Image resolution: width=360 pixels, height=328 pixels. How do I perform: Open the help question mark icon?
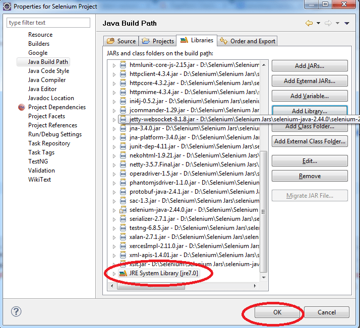pos(16,311)
